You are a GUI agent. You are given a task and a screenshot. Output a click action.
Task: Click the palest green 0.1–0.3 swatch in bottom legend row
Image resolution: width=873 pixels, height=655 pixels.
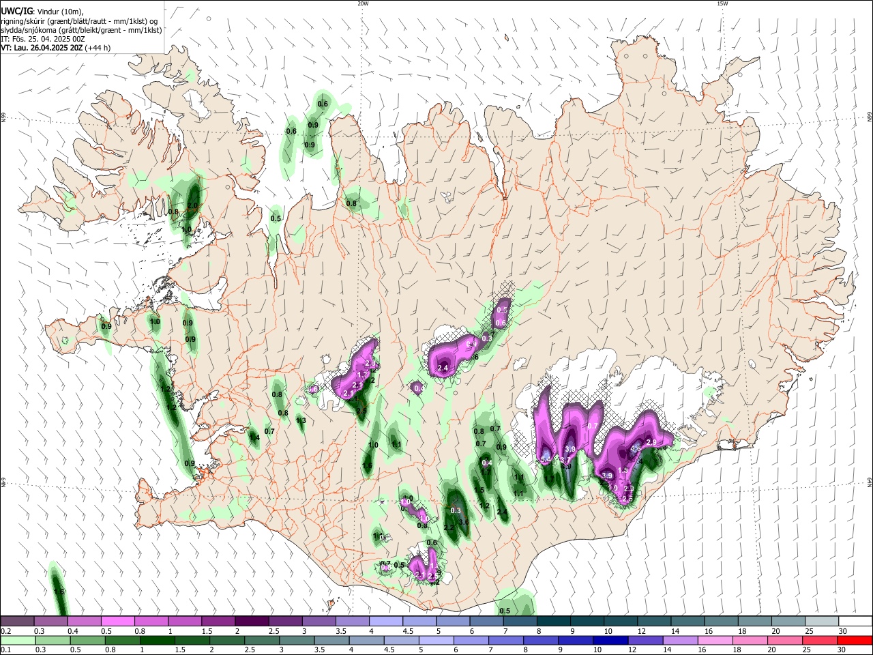click(17, 640)
